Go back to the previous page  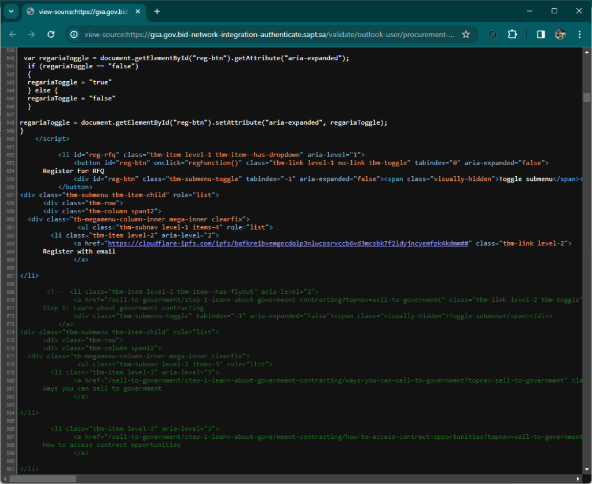click(13, 35)
